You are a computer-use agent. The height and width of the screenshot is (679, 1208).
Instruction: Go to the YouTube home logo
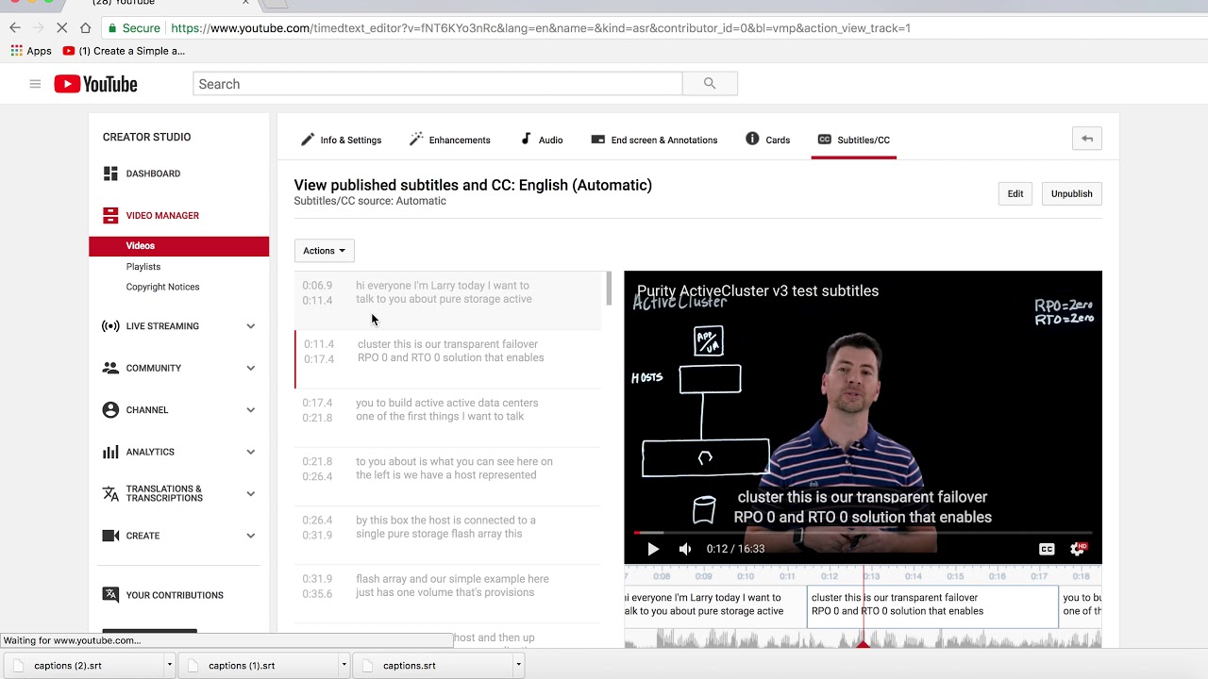[x=95, y=84]
